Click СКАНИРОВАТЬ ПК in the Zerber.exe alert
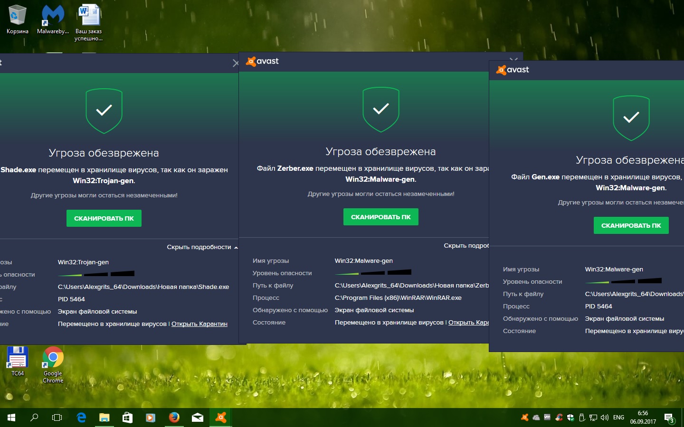The image size is (684, 427). (x=381, y=217)
